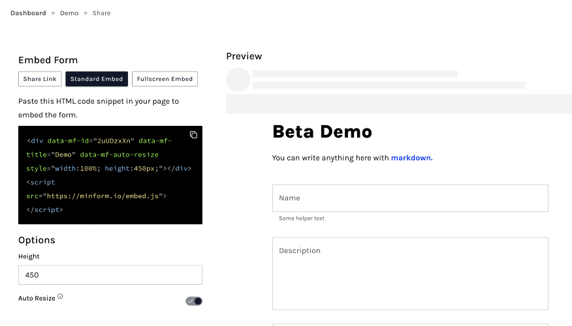Click the Options section heading
This screenshot has width=572, height=326.
pos(37,241)
